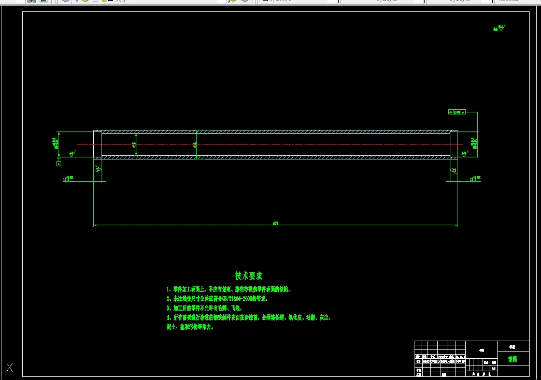Click technical requirement line 1 about surface scratches
The image size is (541, 380).
229,289
